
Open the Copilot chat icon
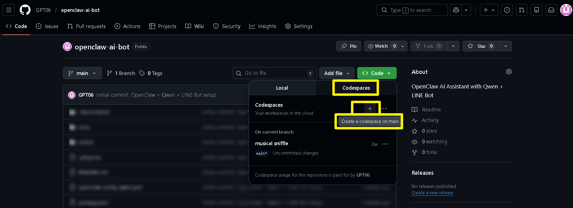[x=456, y=10]
